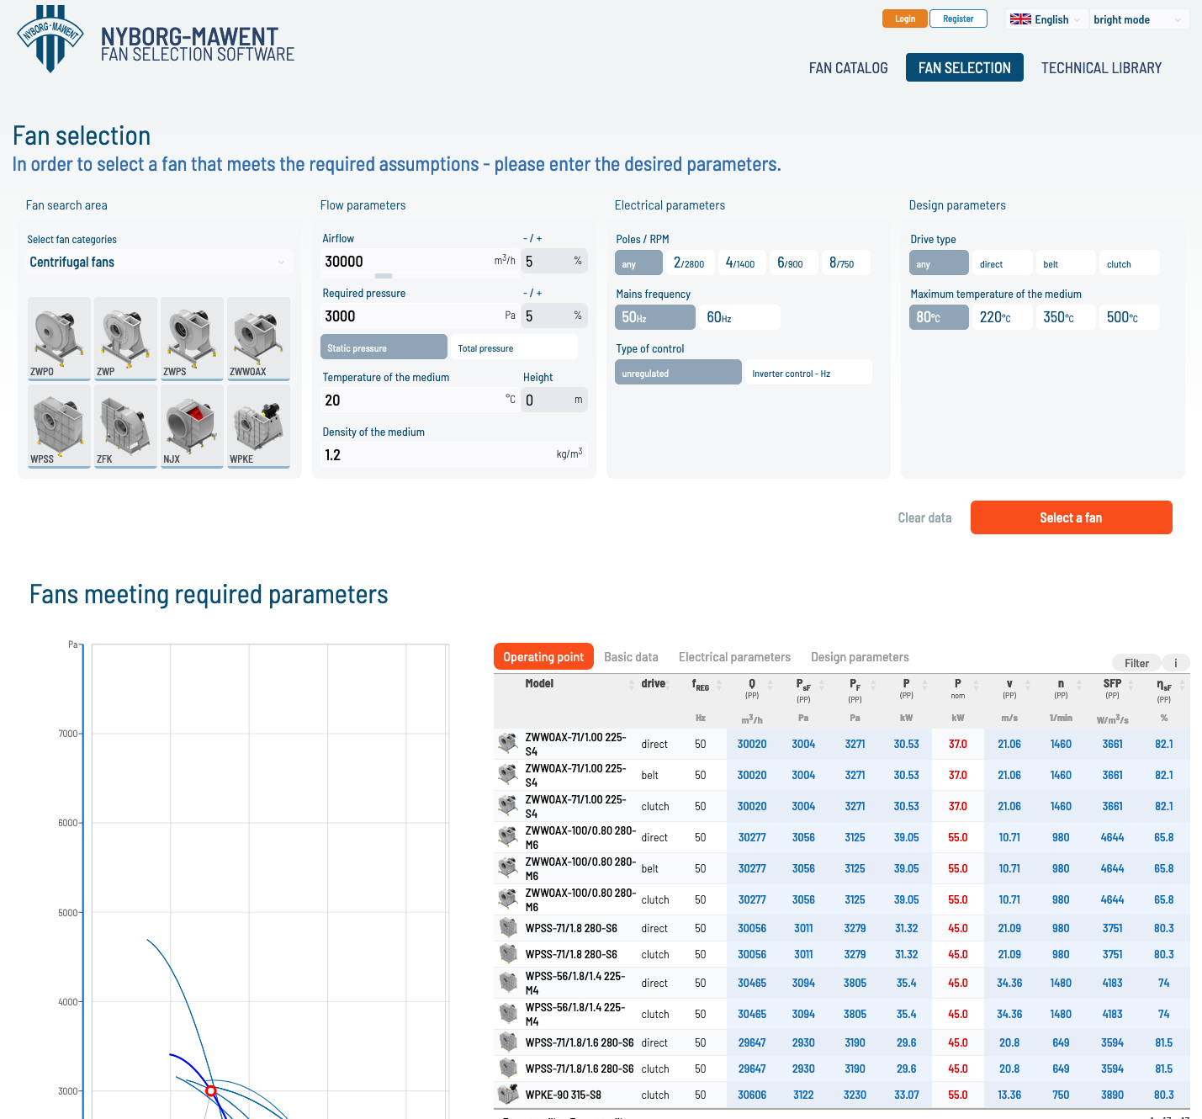This screenshot has width=1202, height=1119.
Task: Open the FAN CATALOG menu
Action: coord(848,67)
